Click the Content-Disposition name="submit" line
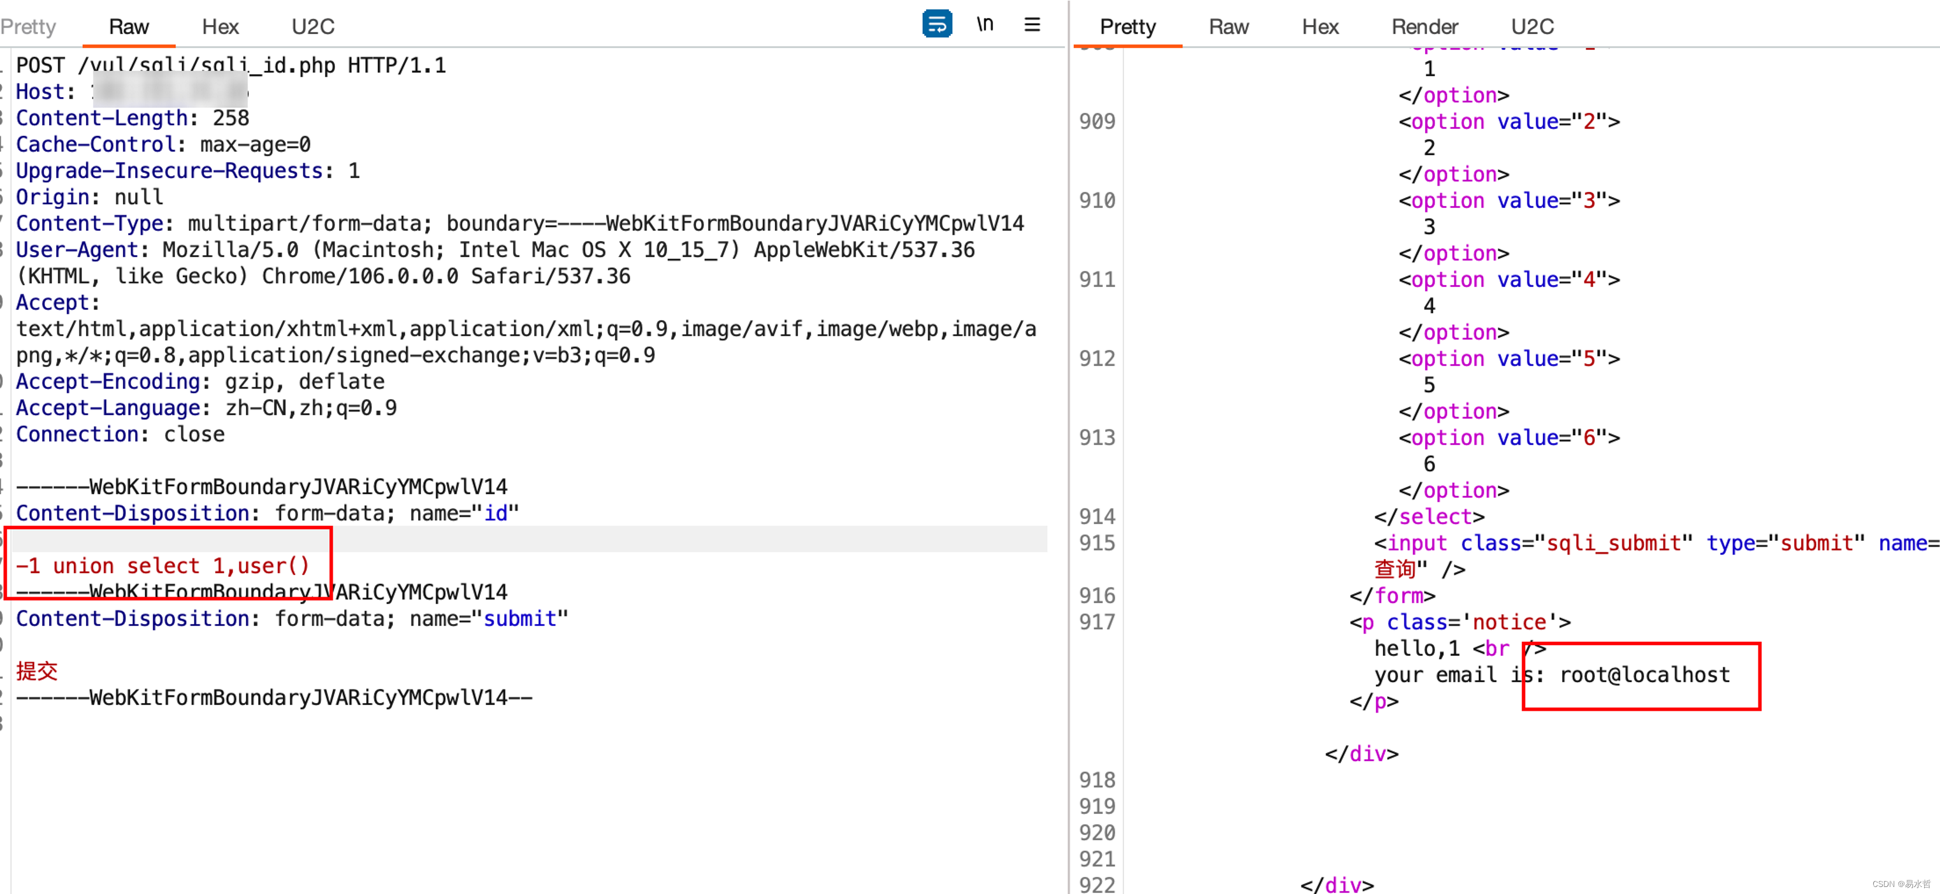The width and height of the screenshot is (1940, 894). point(292,619)
